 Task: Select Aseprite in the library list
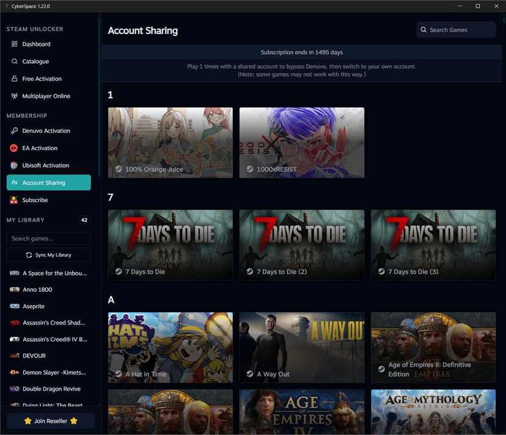click(33, 306)
